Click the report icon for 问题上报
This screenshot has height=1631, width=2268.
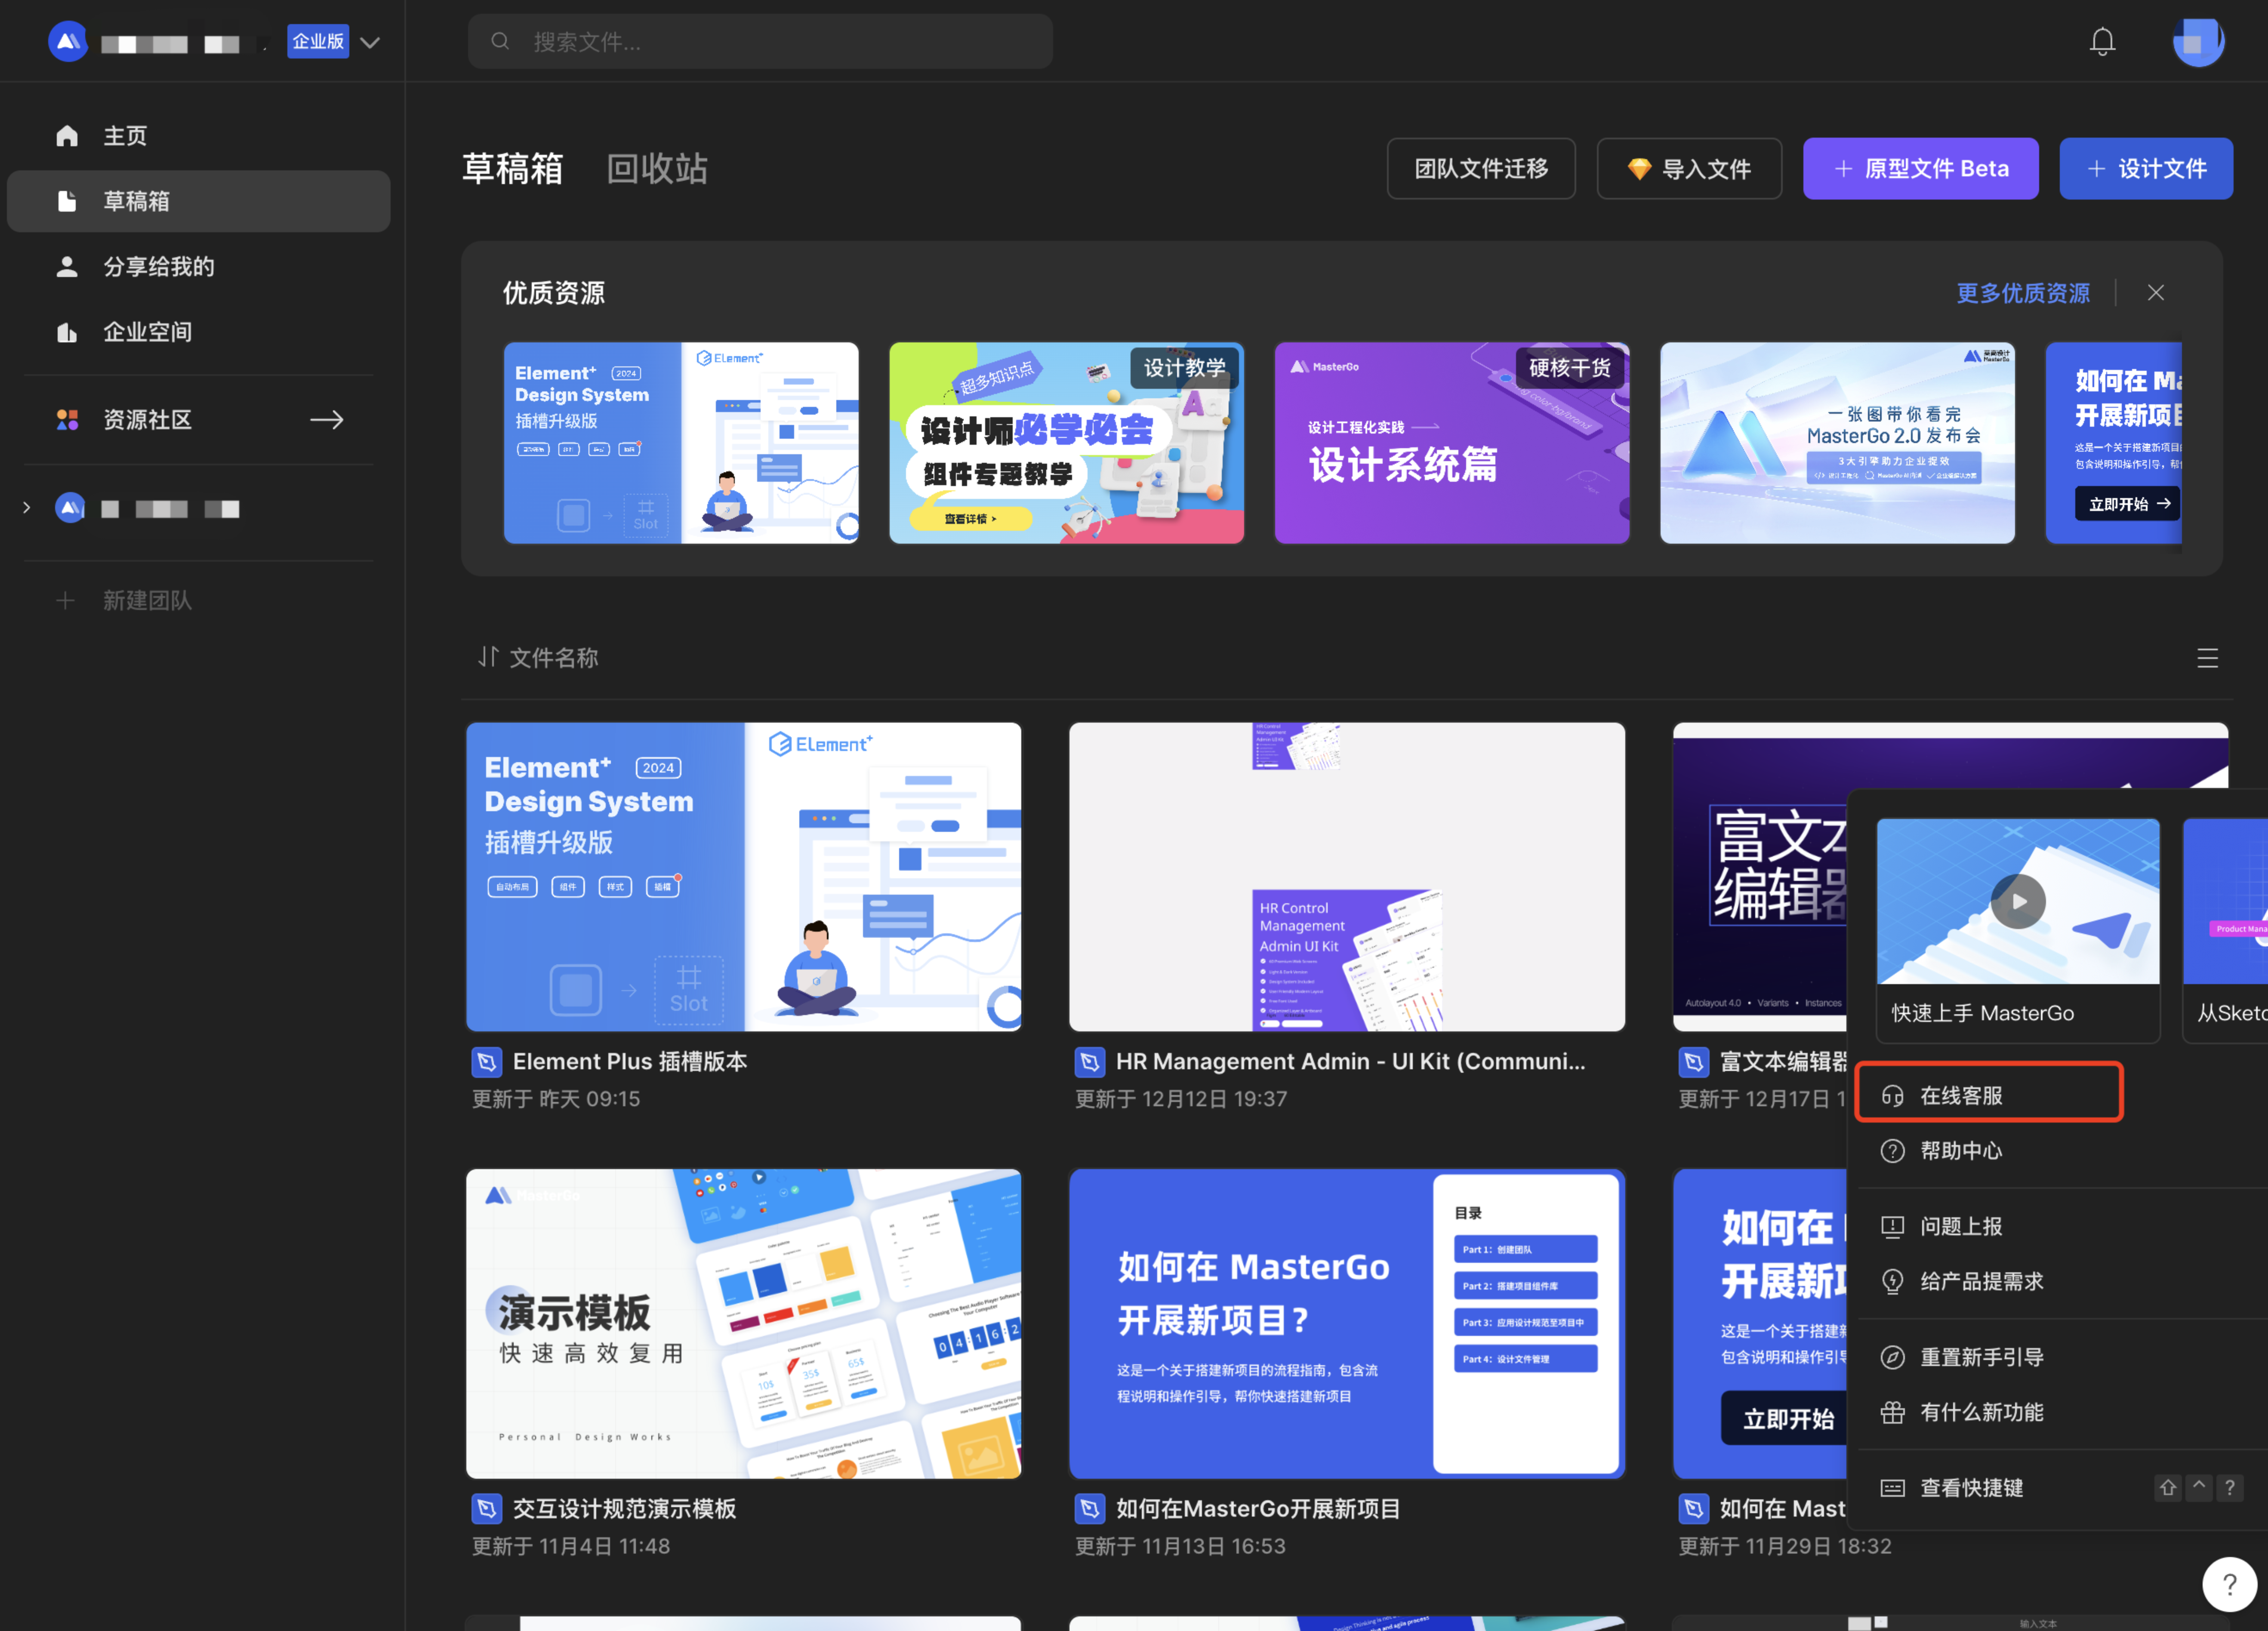pos(1892,1227)
